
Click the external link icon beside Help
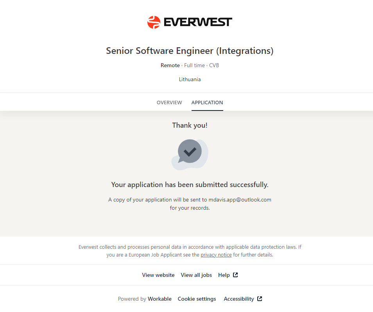[x=235, y=275]
